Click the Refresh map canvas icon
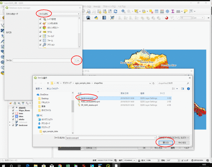 (116, 11)
